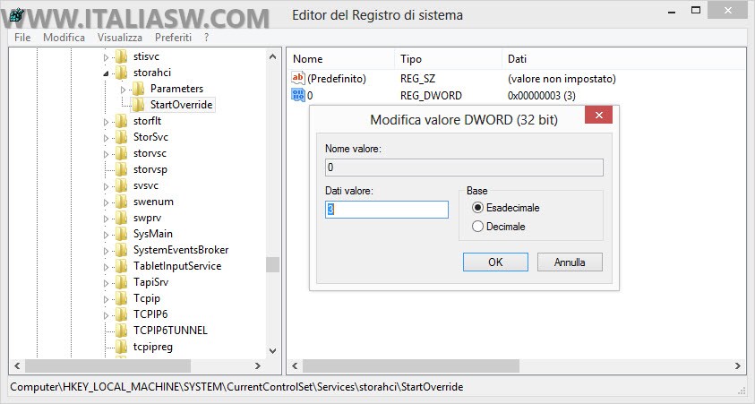Select the Tcpip folder icon in tree
The width and height of the screenshot is (755, 404).
click(121, 298)
